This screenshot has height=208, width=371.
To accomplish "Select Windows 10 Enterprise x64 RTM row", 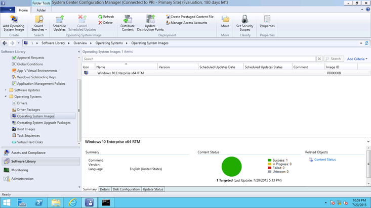I will (120, 73).
